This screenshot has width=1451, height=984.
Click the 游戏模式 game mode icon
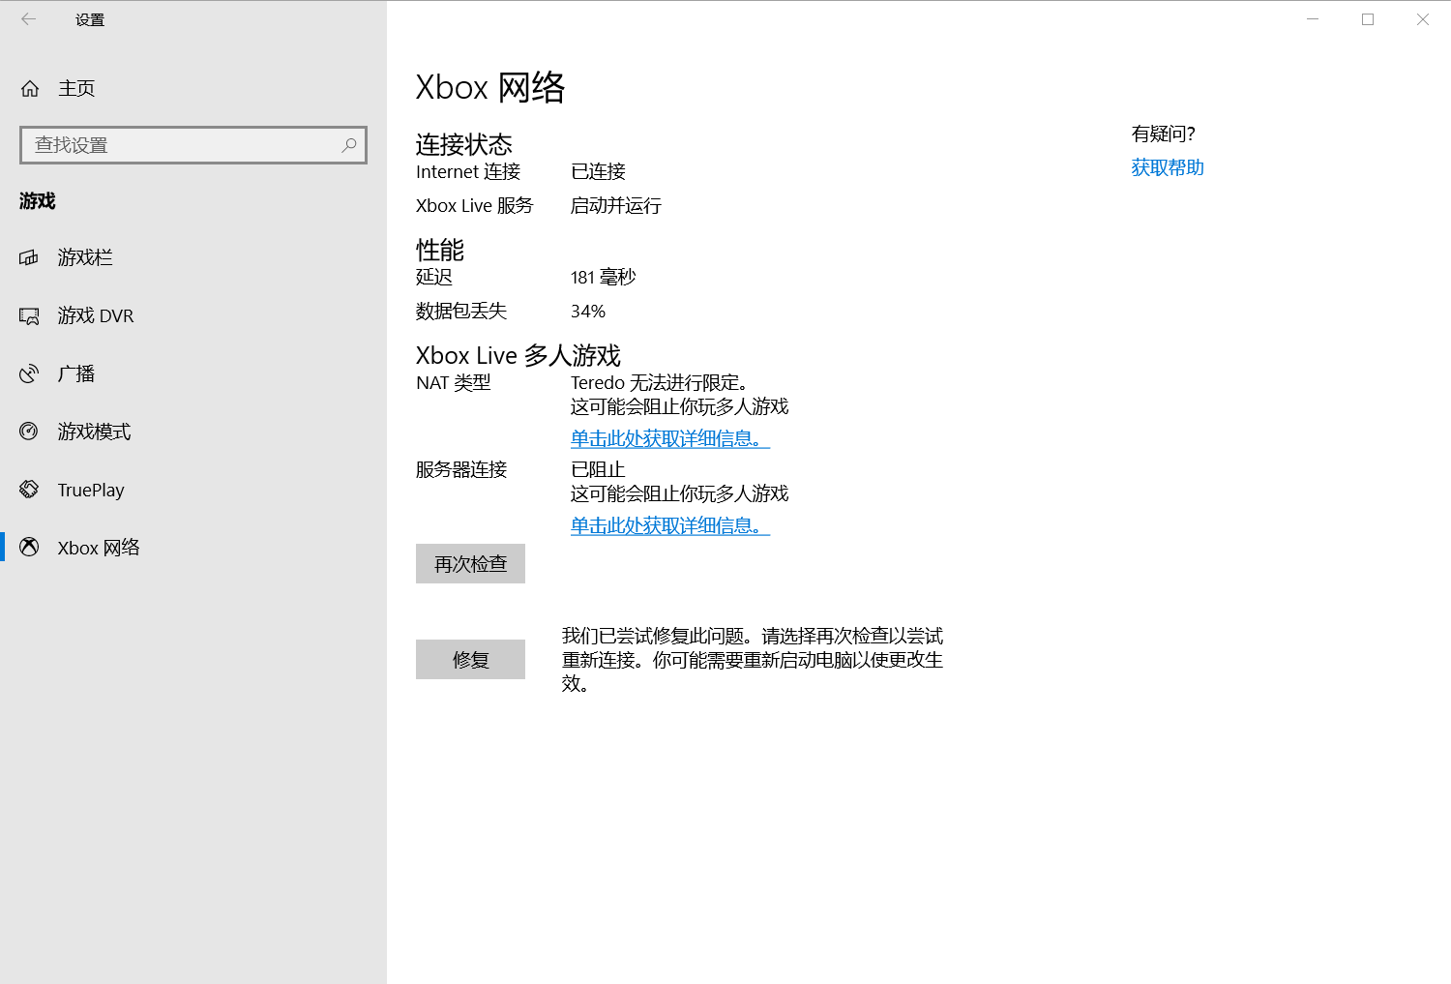click(29, 432)
